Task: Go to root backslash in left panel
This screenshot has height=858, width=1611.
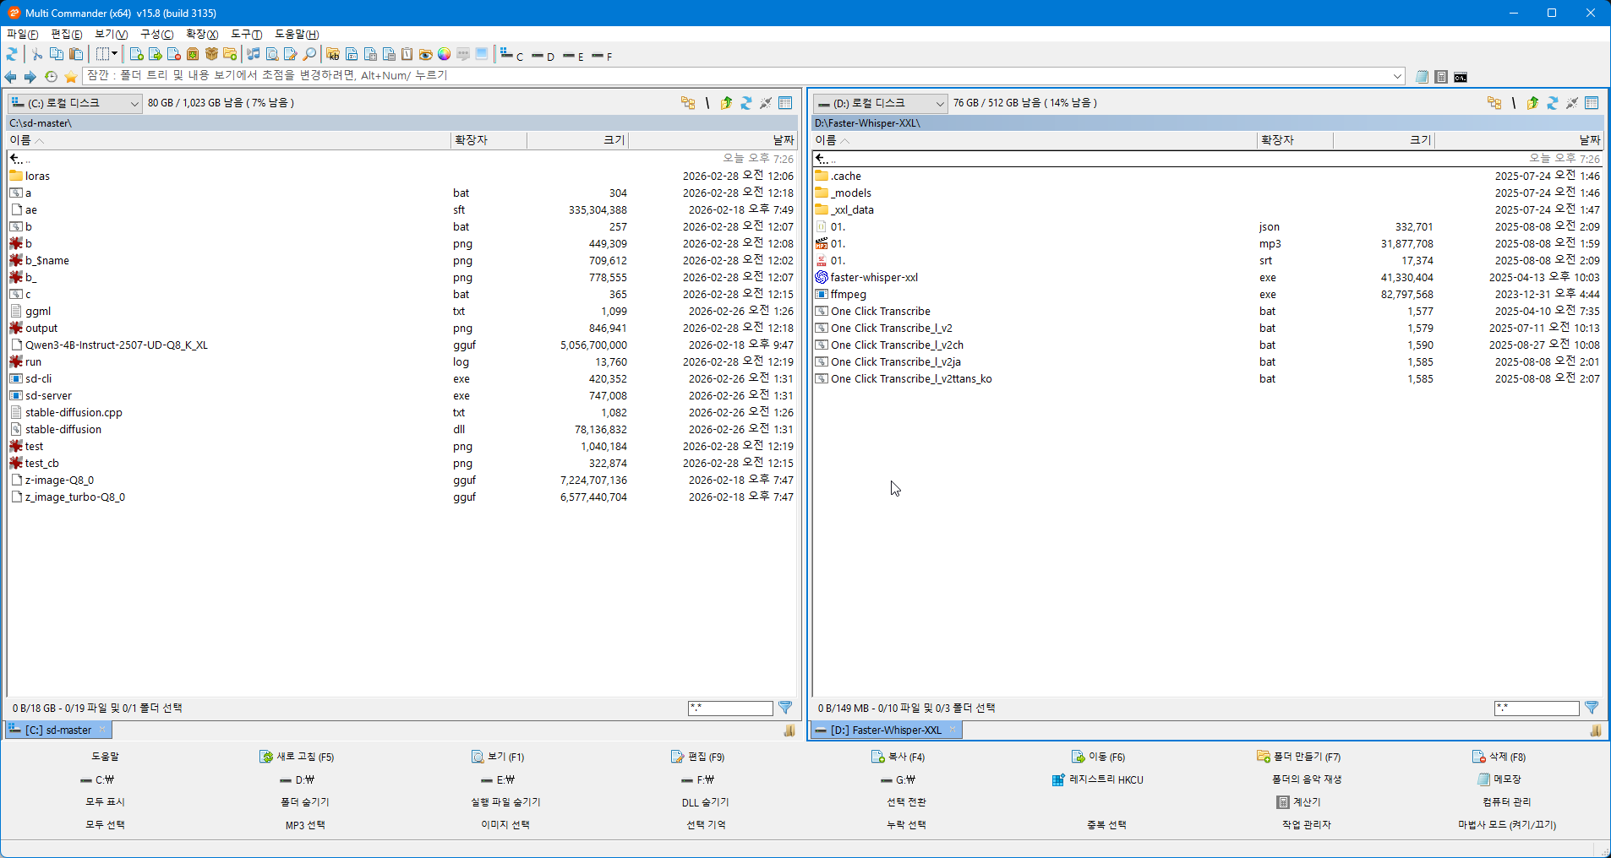Action: point(707,103)
